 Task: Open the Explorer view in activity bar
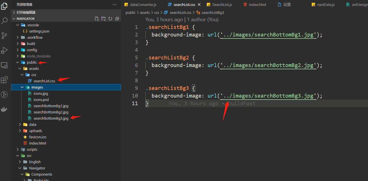click(4, 6)
